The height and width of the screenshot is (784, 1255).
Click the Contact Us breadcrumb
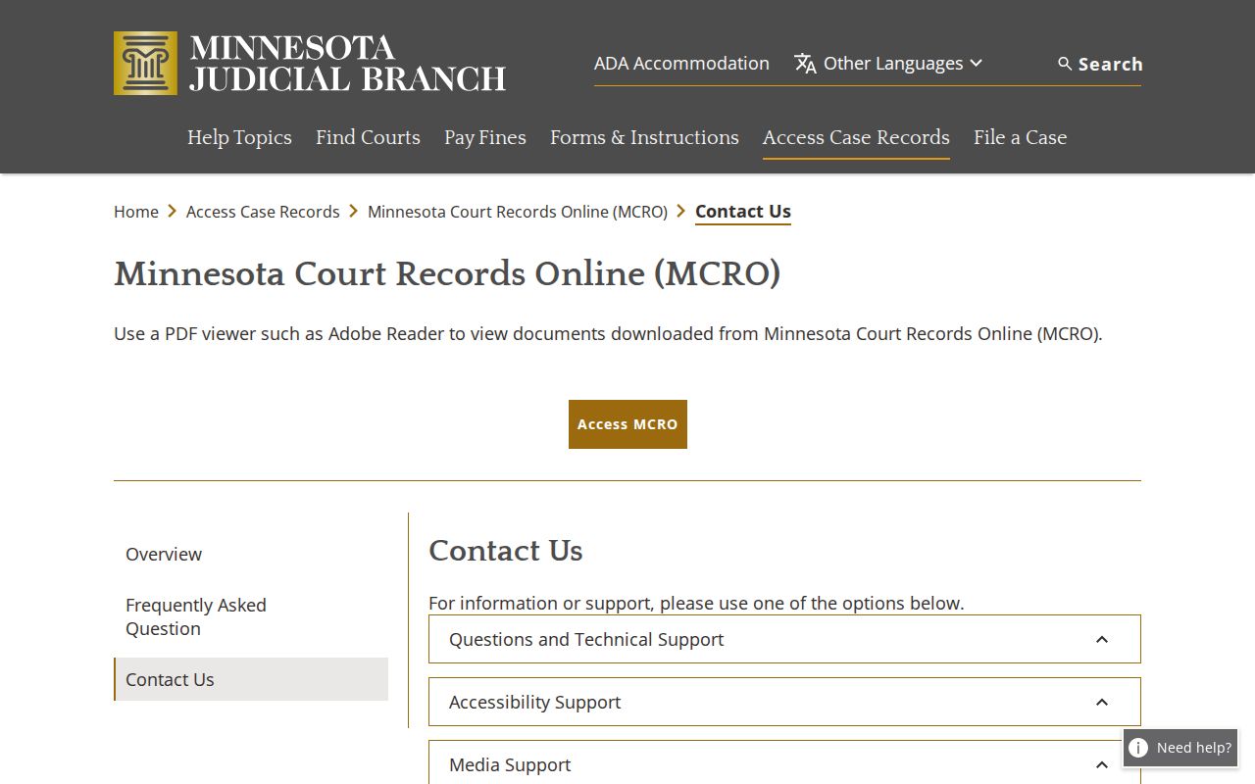(x=743, y=212)
